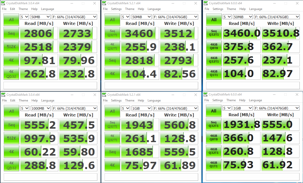Click status text box in 5.2.1 window, 1GiB
The width and height of the screenshot is (303, 183).
[x=151, y=177]
